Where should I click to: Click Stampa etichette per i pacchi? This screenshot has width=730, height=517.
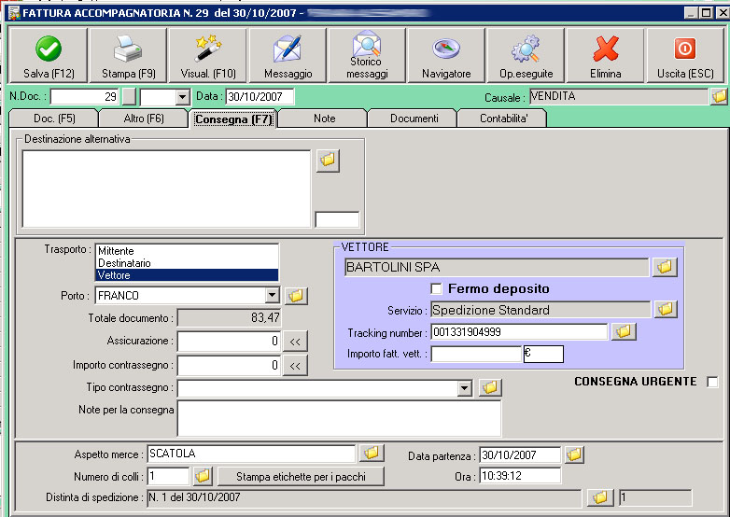(301, 476)
